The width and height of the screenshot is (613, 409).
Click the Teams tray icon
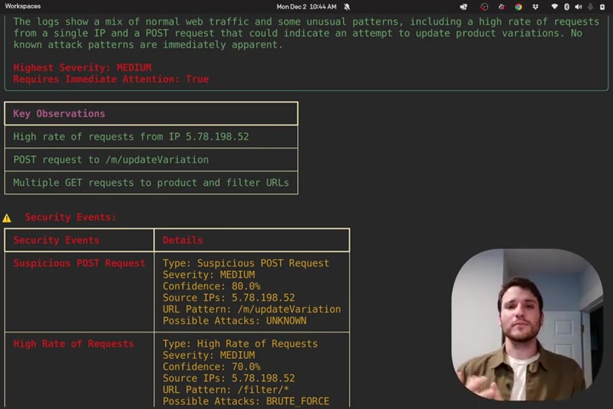(464, 7)
